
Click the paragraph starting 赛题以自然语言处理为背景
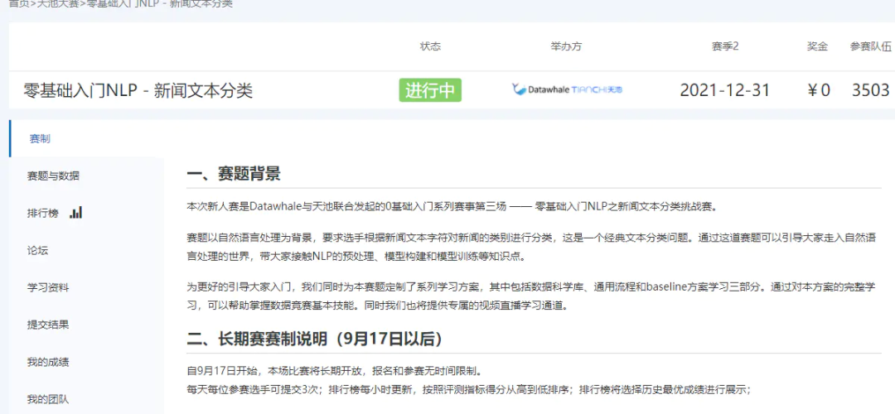tap(531, 247)
